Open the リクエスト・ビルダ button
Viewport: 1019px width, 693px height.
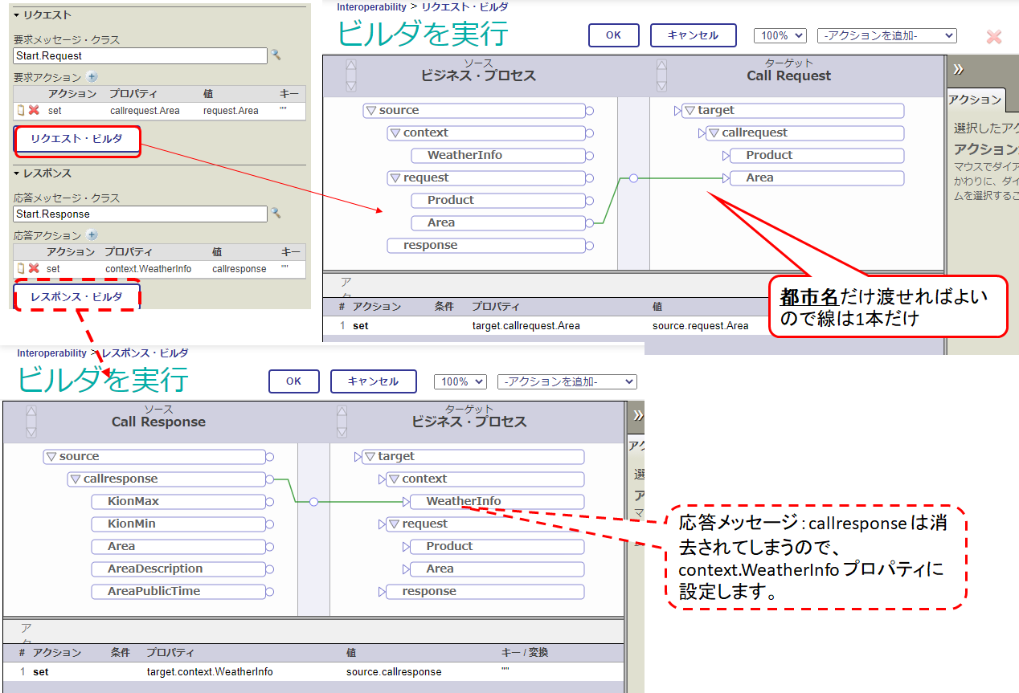pyautogui.click(x=77, y=140)
